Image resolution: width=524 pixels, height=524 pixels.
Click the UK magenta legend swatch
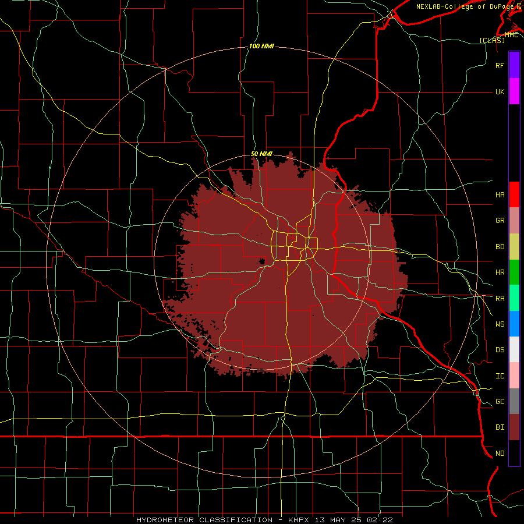click(x=514, y=91)
